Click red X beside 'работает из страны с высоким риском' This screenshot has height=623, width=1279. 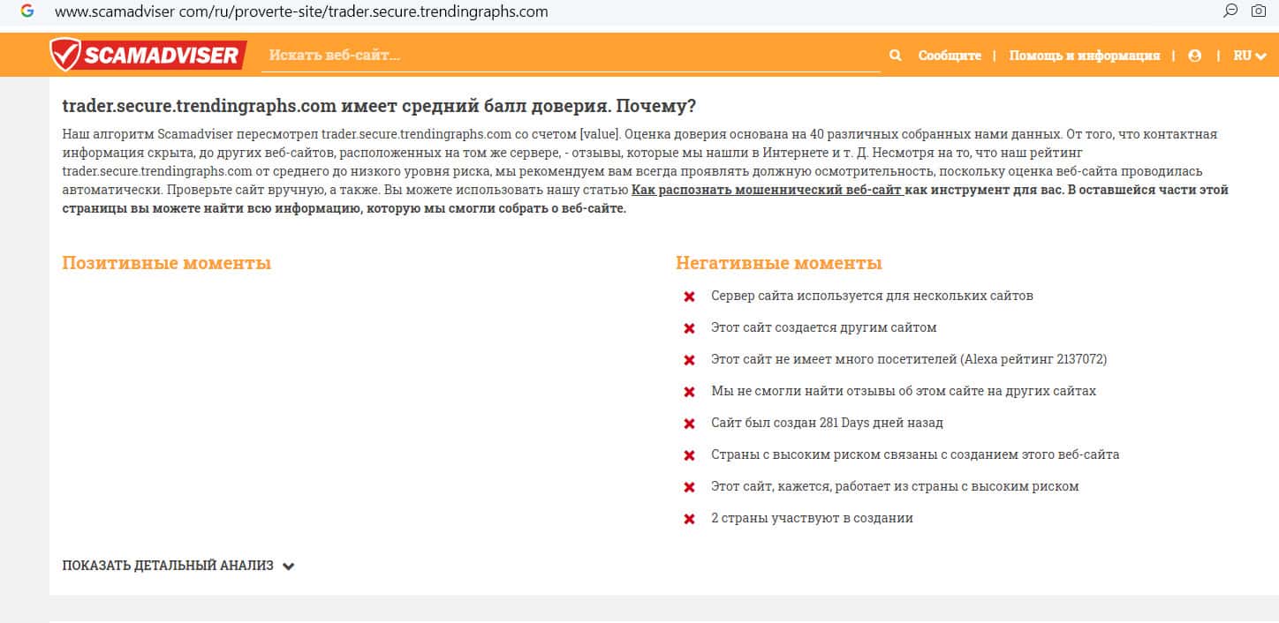click(689, 487)
